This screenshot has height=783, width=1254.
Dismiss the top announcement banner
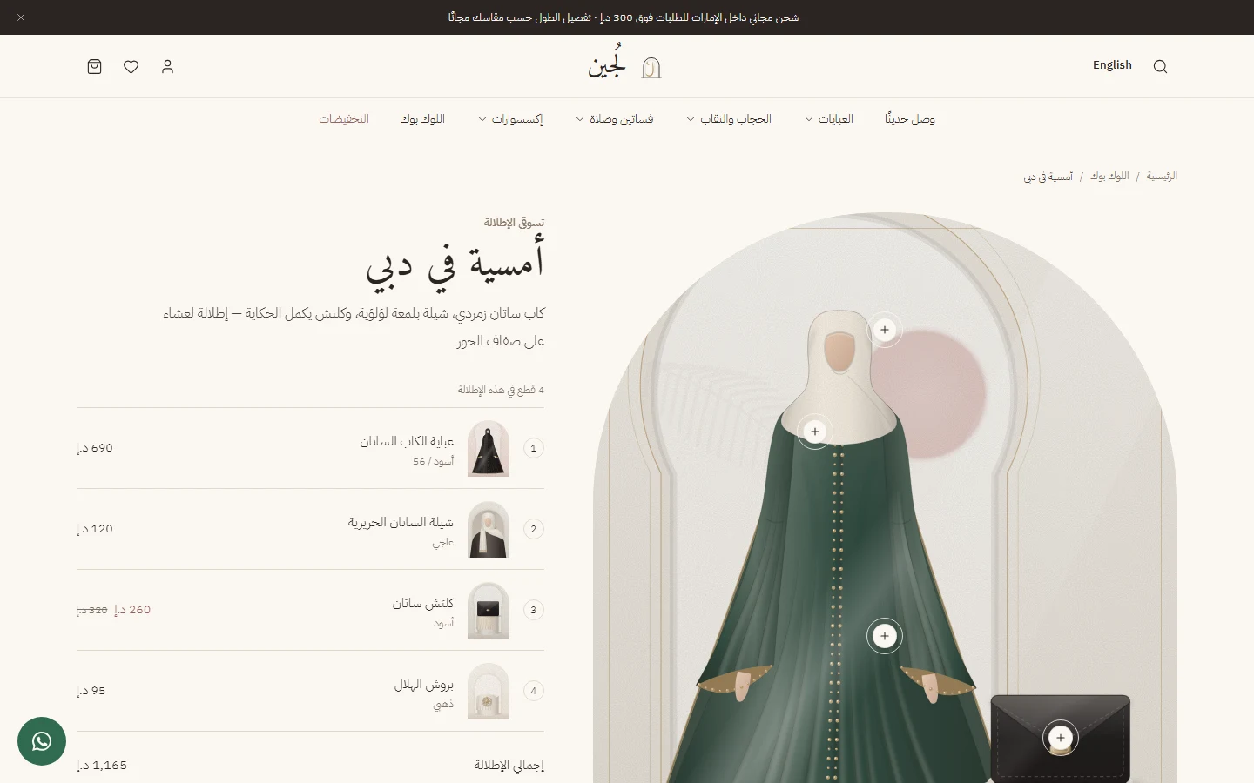tap(21, 17)
